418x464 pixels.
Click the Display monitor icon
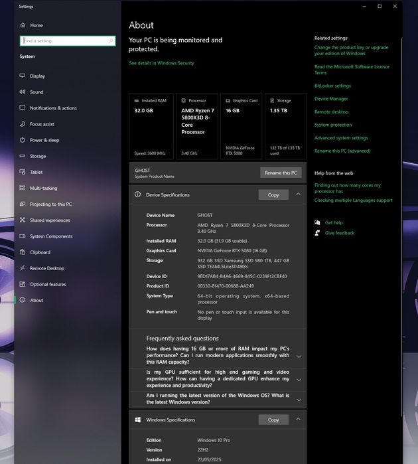tap(22, 76)
